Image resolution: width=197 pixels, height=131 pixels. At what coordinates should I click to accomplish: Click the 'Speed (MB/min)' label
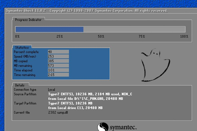[25, 57]
